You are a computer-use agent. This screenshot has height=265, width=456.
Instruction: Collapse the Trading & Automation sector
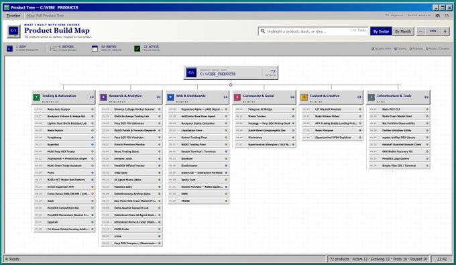pos(64,97)
